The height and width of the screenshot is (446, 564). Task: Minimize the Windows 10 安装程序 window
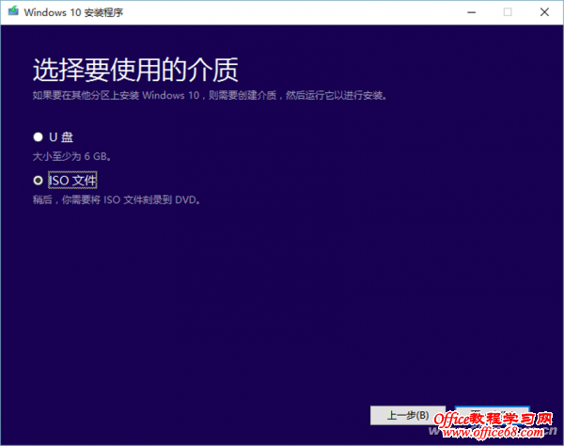tap(471, 12)
